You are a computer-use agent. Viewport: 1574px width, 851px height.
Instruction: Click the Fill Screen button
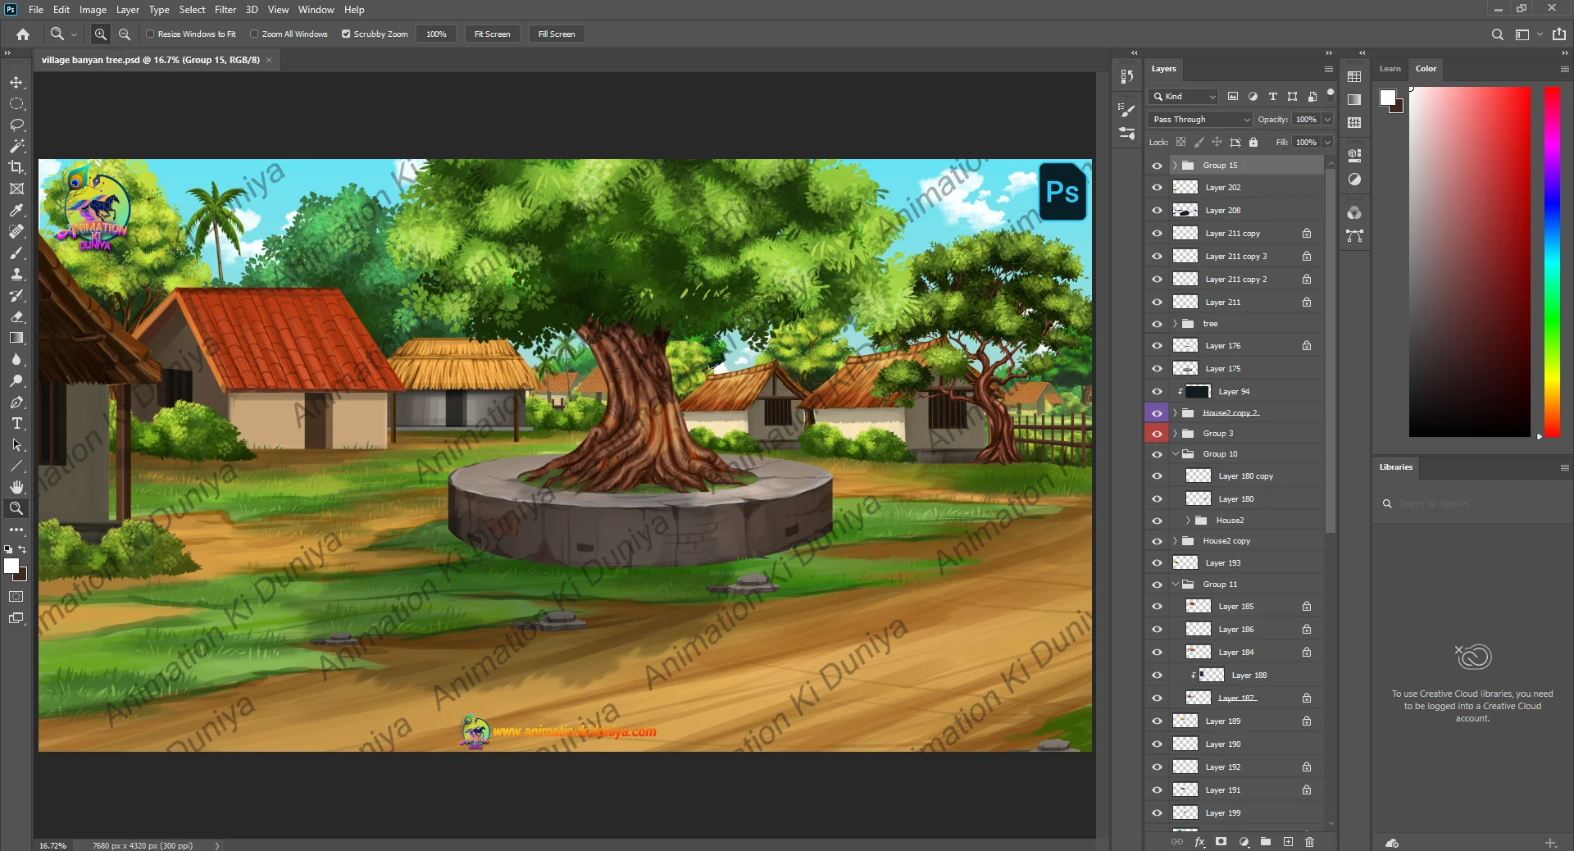click(557, 34)
